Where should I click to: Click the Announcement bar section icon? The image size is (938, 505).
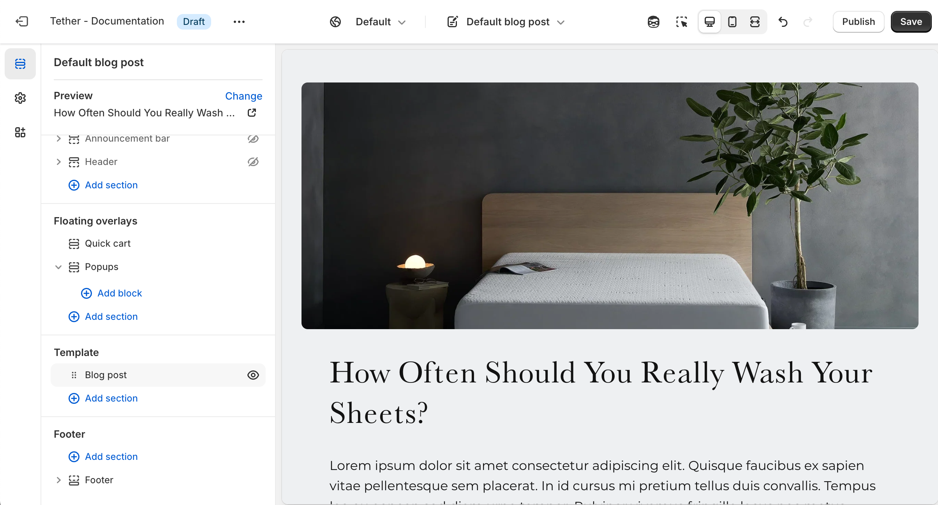(74, 139)
